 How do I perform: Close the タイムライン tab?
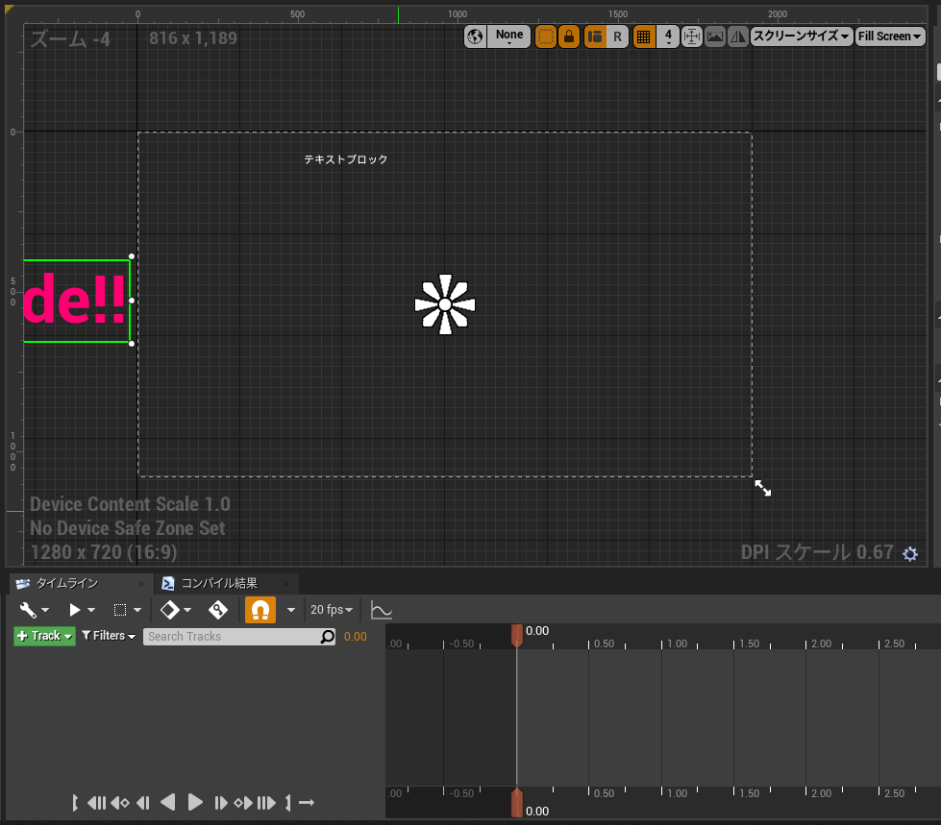(x=141, y=583)
